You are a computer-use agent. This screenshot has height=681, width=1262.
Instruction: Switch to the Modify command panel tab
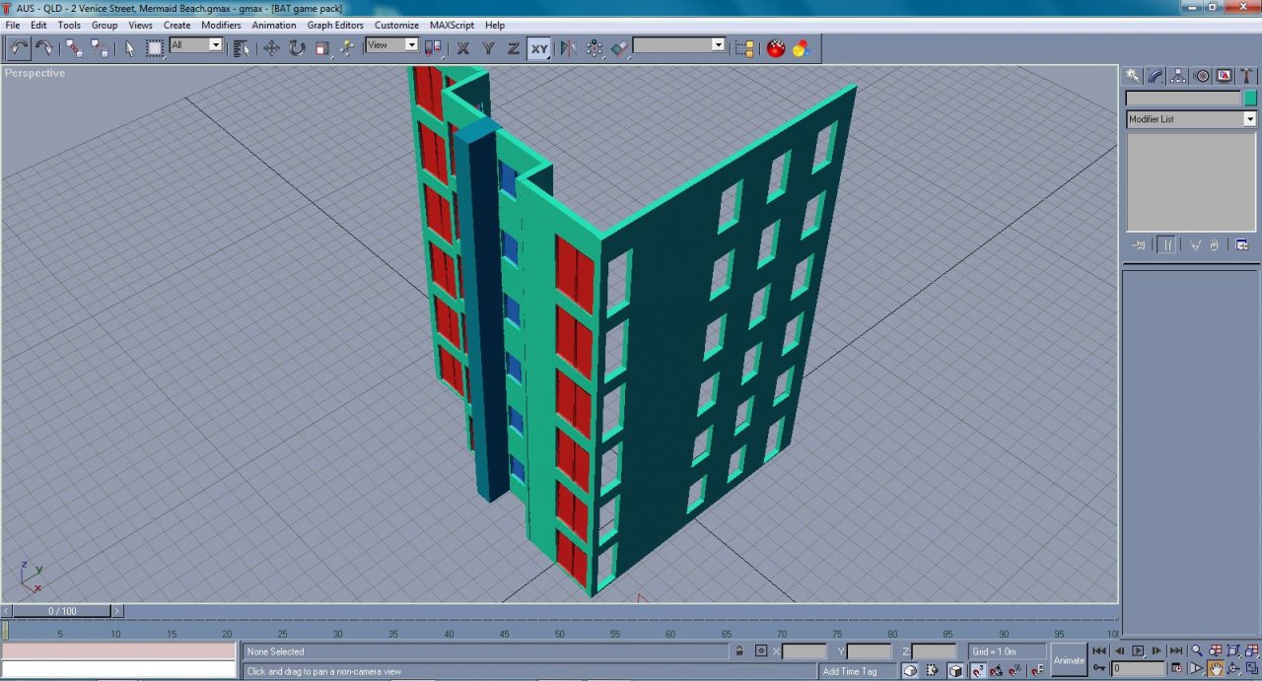1157,76
